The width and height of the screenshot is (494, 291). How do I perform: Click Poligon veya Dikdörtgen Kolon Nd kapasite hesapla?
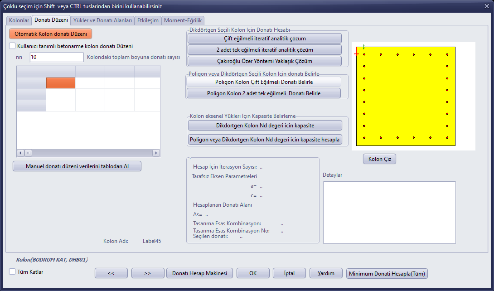(x=265, y=140)
